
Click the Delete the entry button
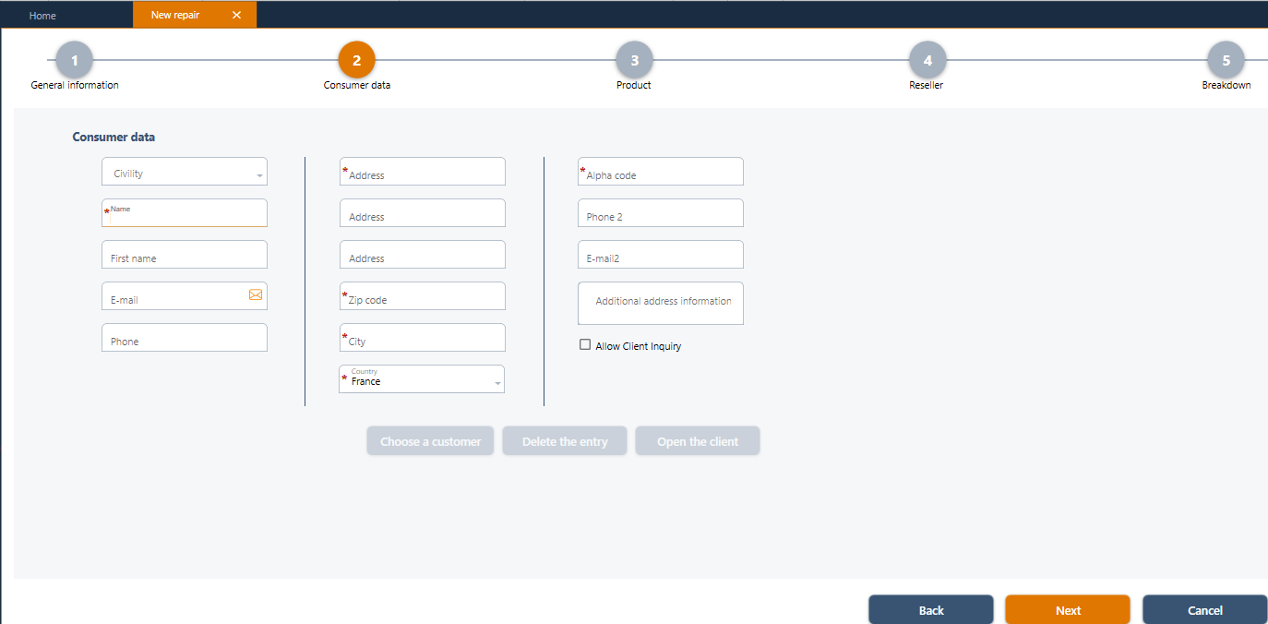pos(565,441)
